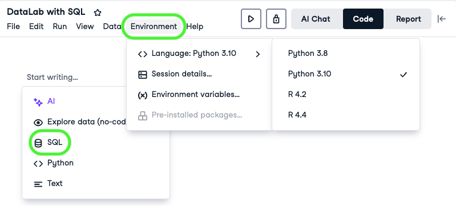This screenshot has height=206, width=456.
Task: Click the eye icon for Explore data
Action: [38, 123]
